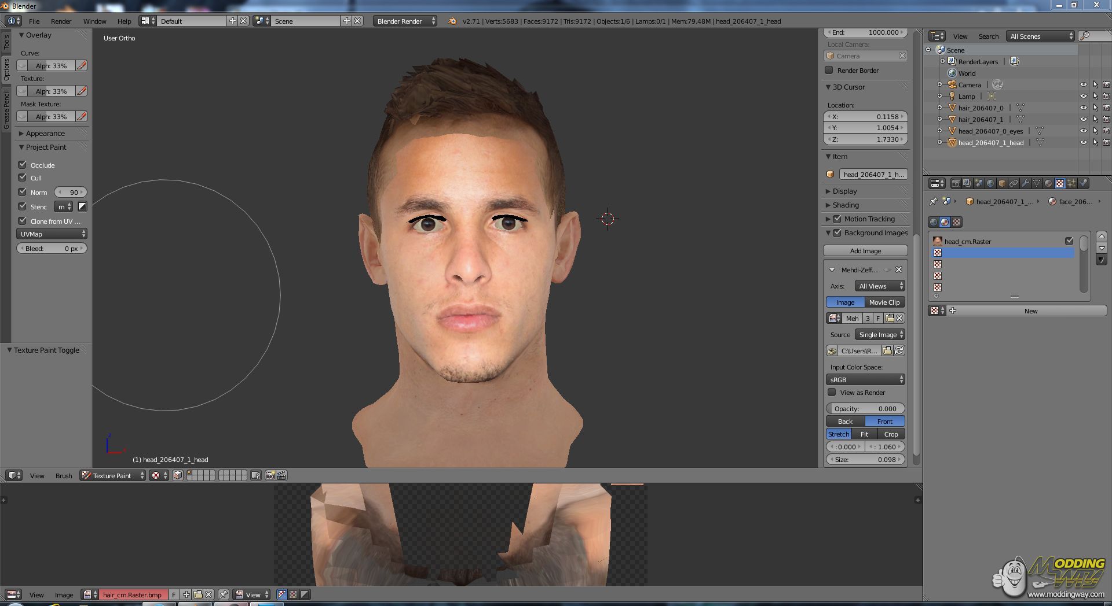This screenshot has height=606, width=1112.
Task: Open the Texture Paint mode dropdown
Action: pos(113,475)
